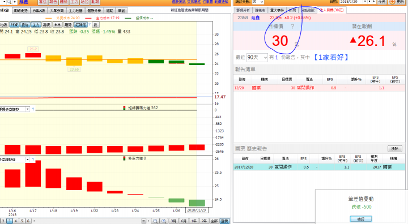Click the small layout icon left of zoom out
This screenshot has width=408, height=224.
click(143, 221)
